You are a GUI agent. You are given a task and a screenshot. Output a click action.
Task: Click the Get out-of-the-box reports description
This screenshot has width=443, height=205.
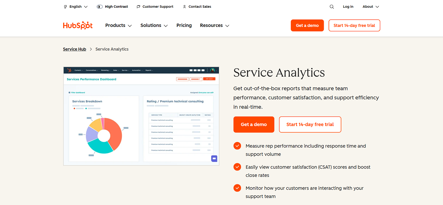(x=306, y=98)
